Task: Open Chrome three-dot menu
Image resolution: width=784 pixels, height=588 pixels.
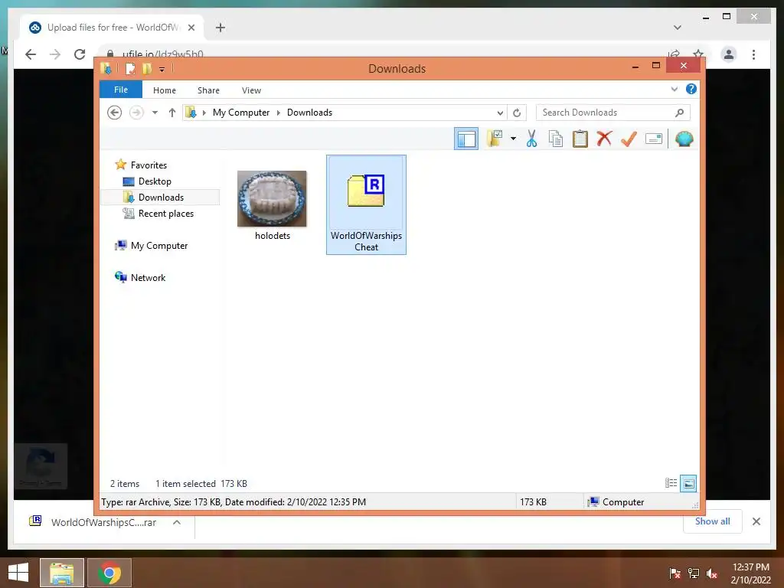Action: pyautogui.click(x=753, y=54)
